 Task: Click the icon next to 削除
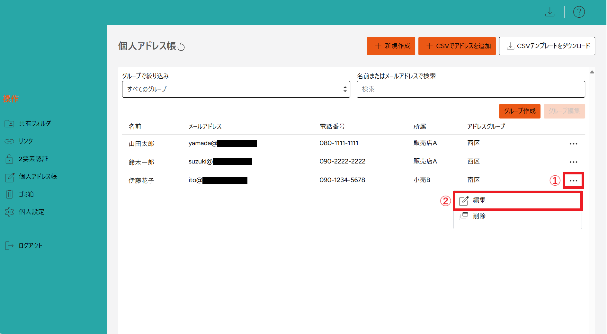463,216
